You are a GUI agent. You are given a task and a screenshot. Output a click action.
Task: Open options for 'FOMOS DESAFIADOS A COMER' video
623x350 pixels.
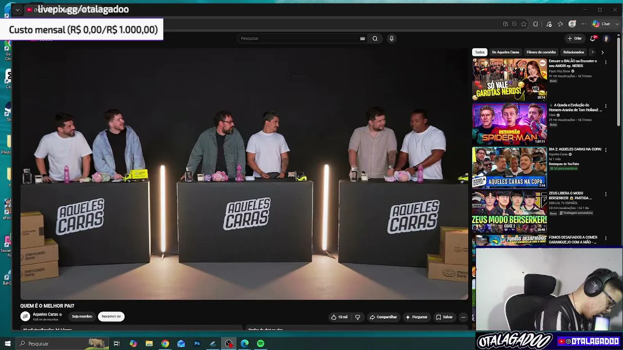[605, 238]
